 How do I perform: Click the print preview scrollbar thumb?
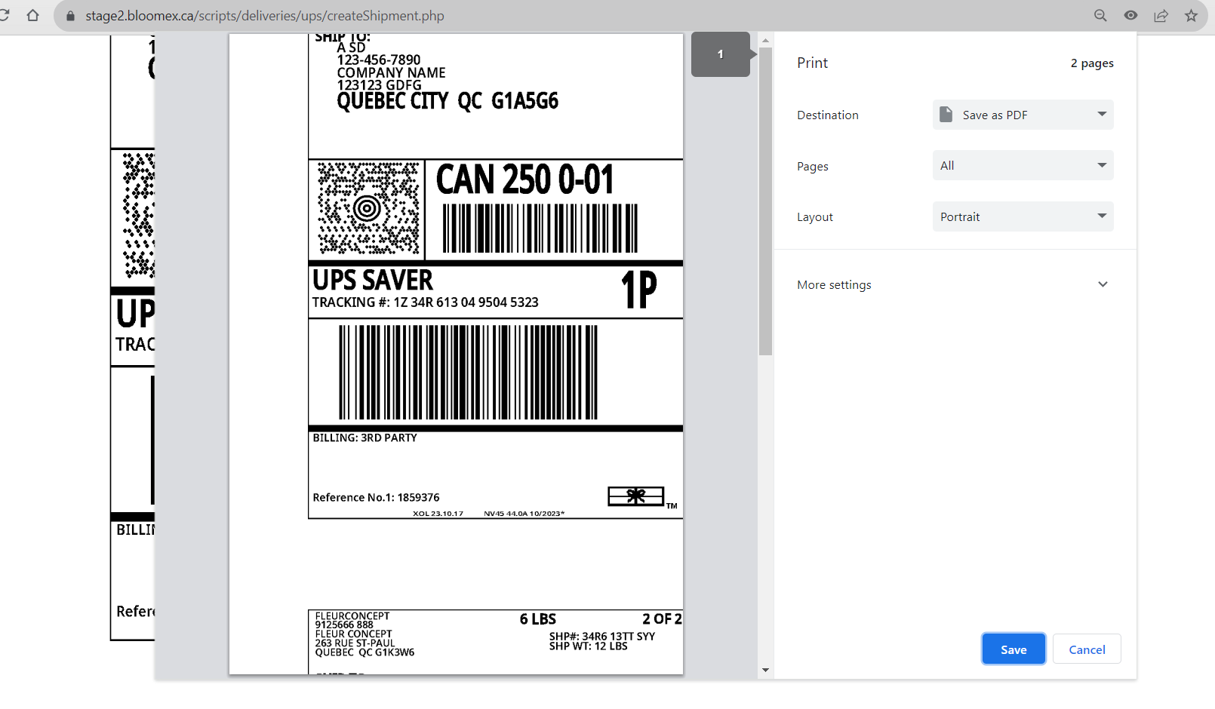pos(765,201)
